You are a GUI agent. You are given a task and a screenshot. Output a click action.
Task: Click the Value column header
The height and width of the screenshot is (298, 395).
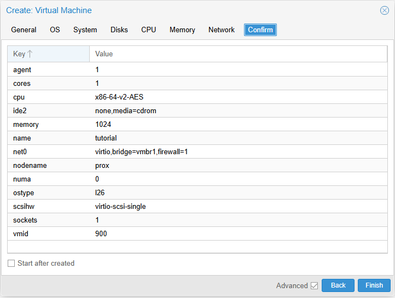[x=238, y=54]
